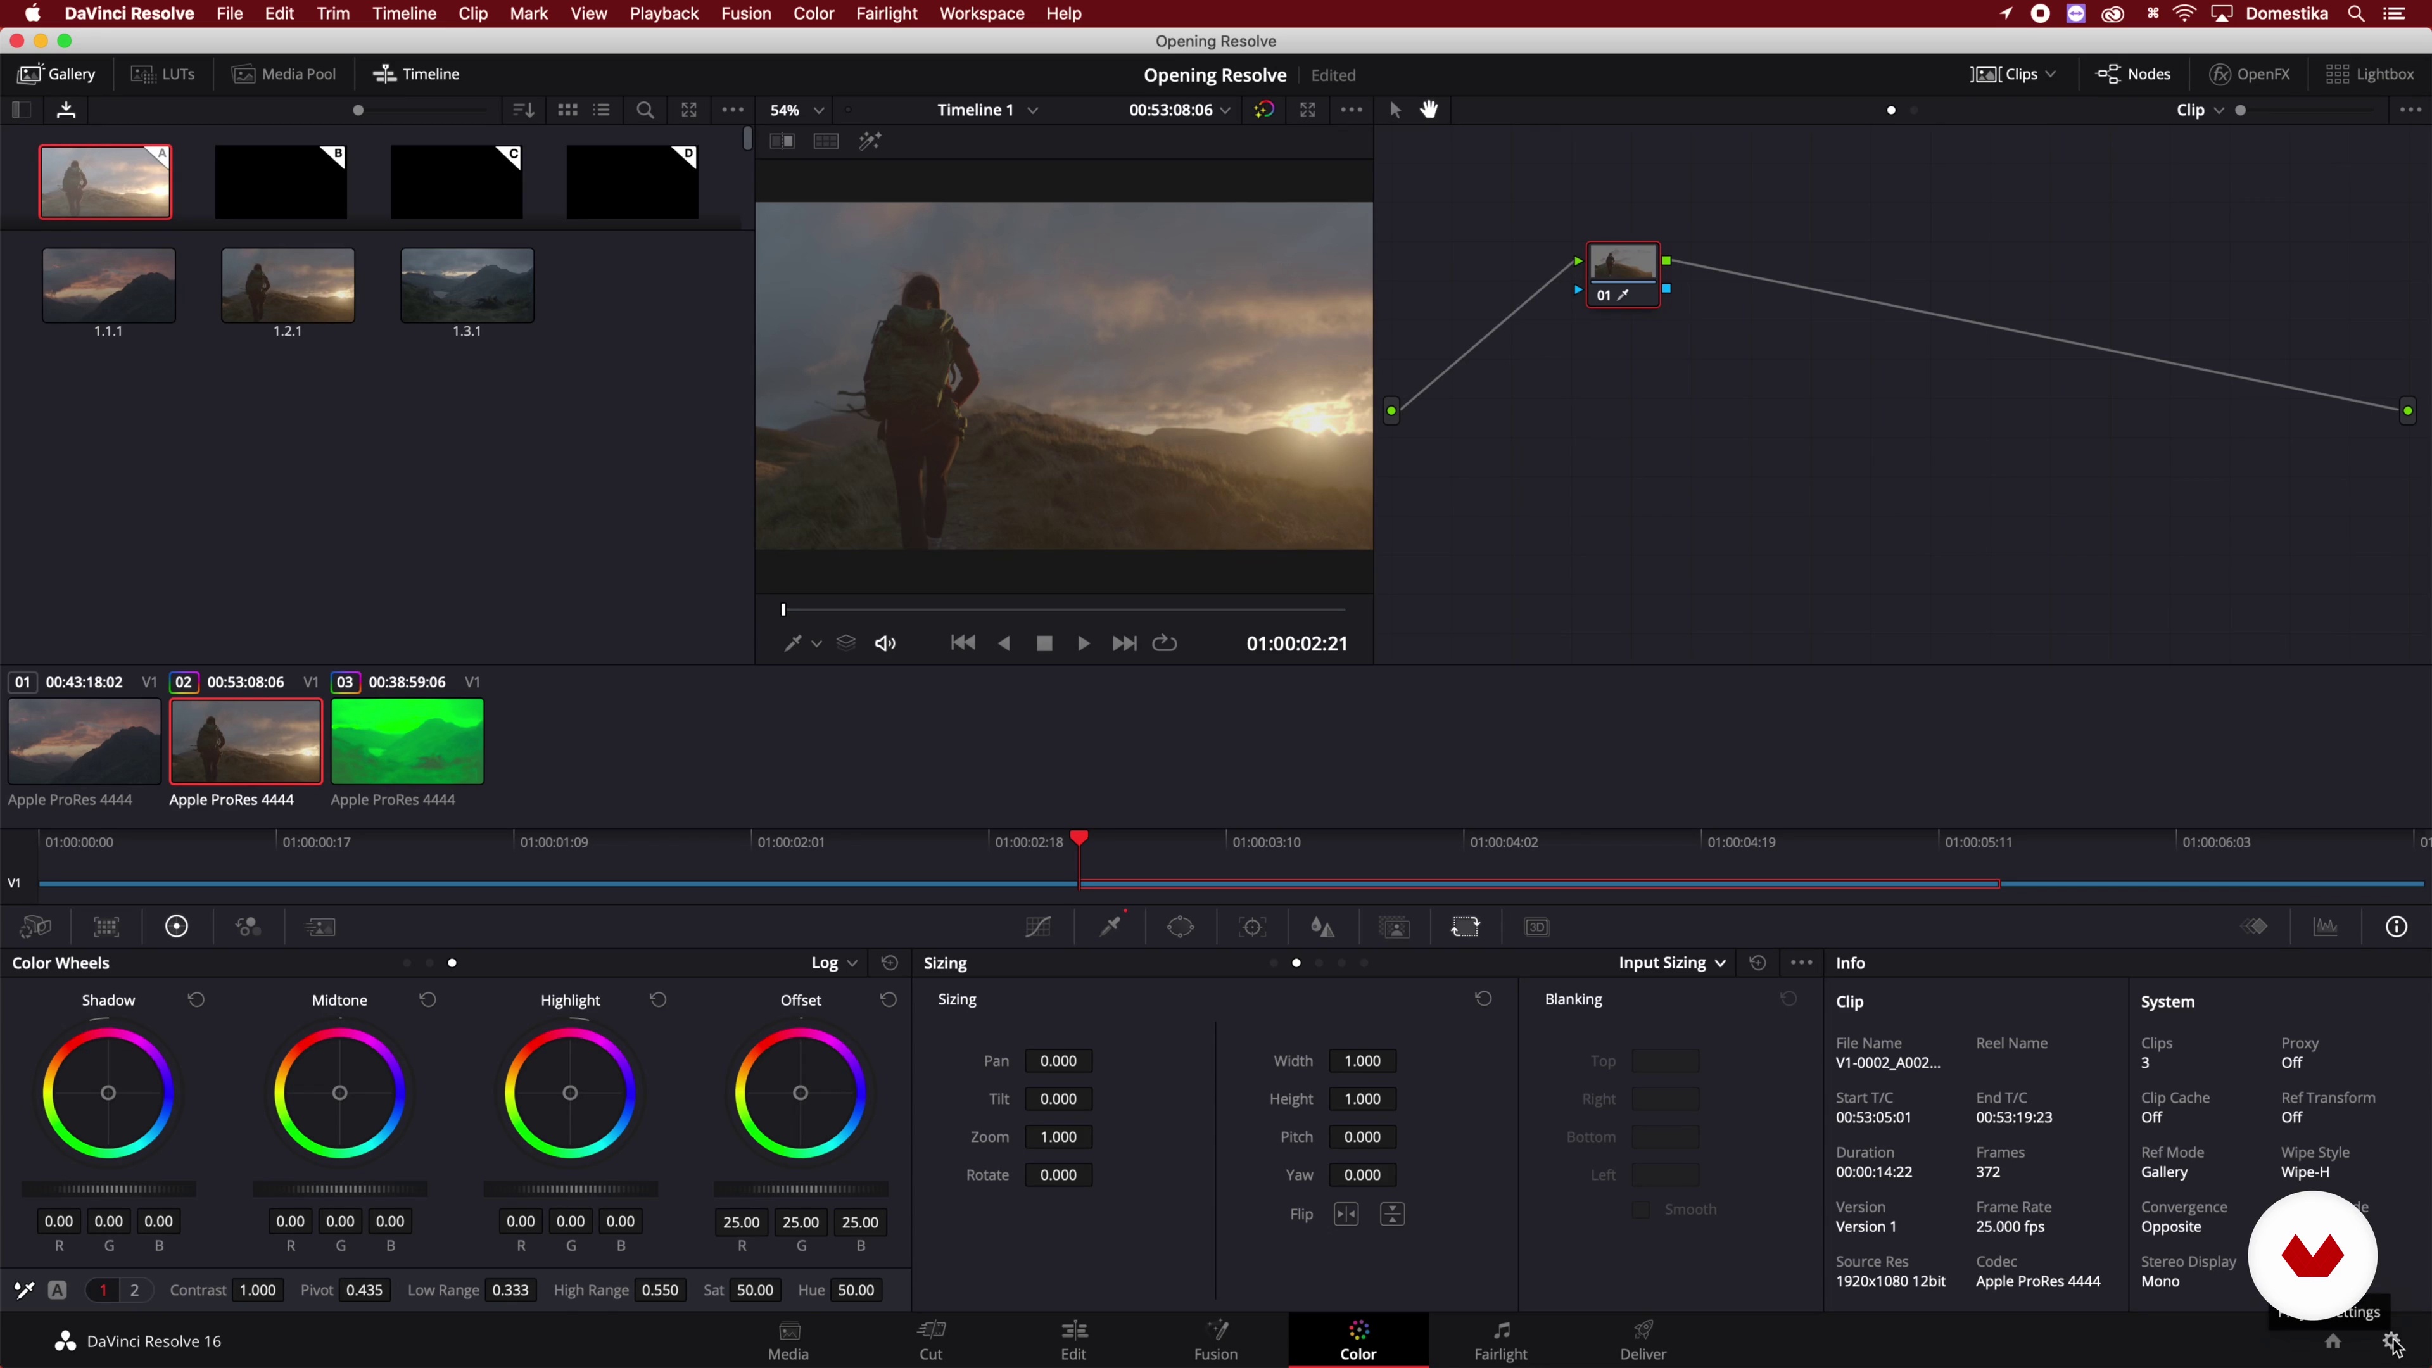2432x1368 pixels.
Task: Open the Power Window palette
Action: (1180, 927)
